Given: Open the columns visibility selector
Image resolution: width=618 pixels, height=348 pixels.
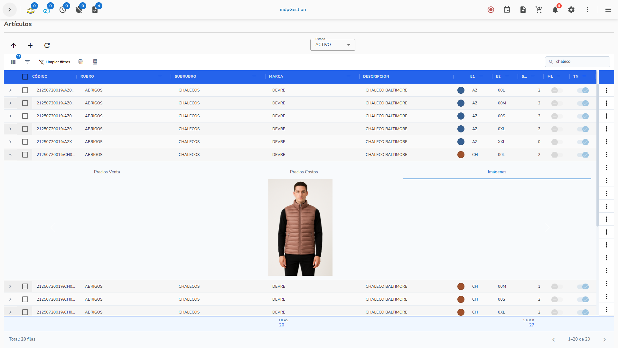Looking at the screenshot, I should (13, 62).
